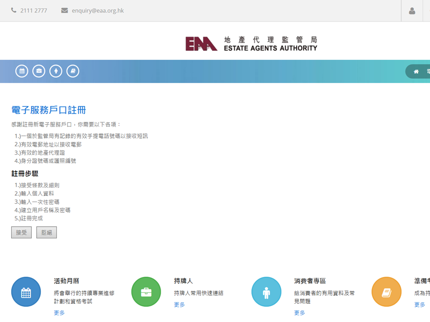
Task: Click the Estate Agents Authority logo
Action: click(251, 44)
